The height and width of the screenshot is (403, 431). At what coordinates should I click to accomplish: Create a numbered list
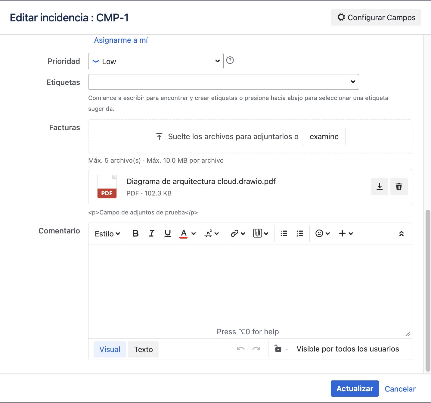coord(300,233)
